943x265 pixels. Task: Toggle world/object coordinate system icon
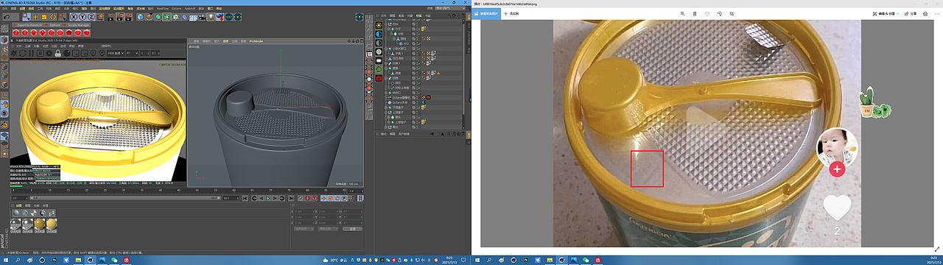100,17
